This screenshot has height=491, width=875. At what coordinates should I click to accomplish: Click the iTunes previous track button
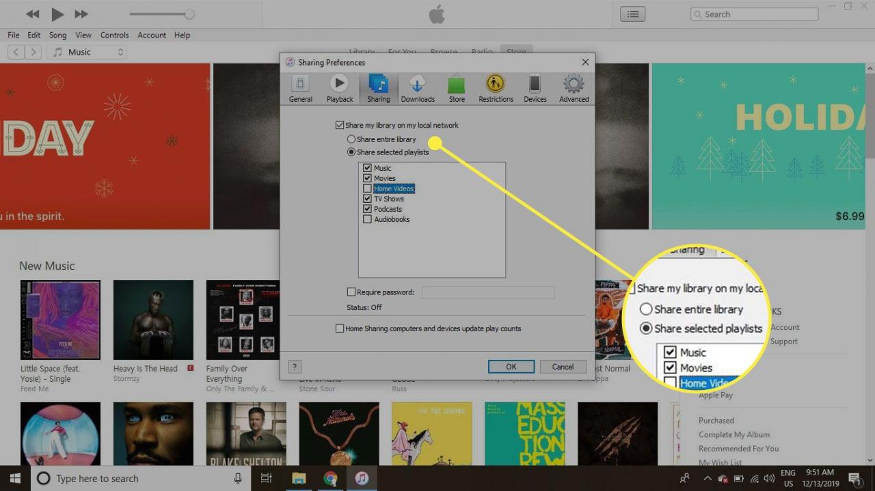pos(31,14)
